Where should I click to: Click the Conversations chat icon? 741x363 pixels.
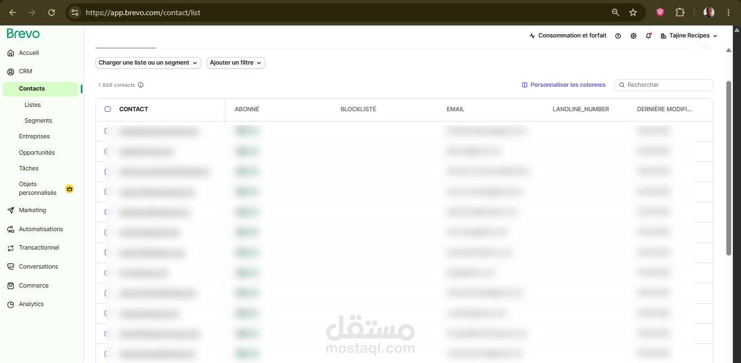pyautogui.click(x=11, y=267)
